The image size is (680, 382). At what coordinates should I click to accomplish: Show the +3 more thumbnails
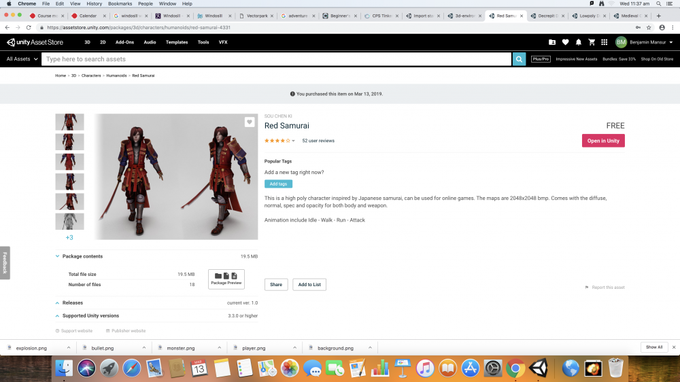[x=69, y=238]
